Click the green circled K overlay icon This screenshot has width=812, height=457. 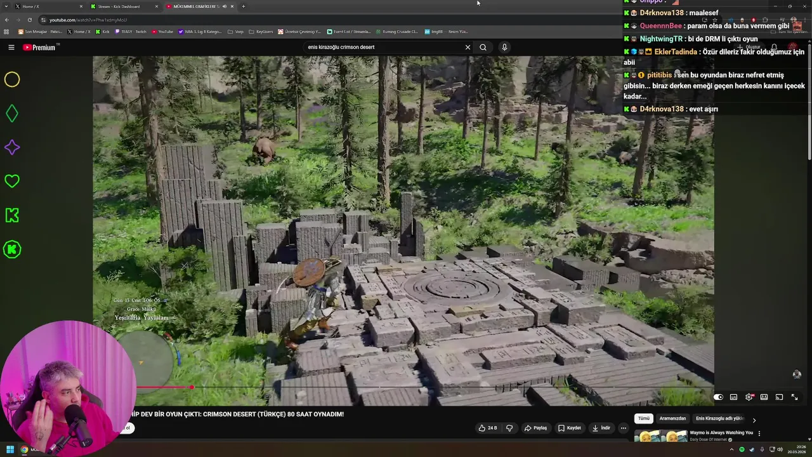(12, 249)
